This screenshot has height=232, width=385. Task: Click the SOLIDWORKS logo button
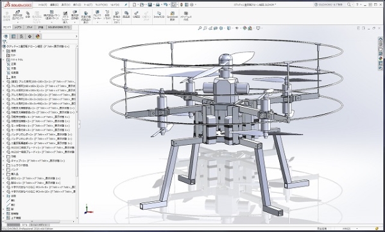pos(17,4)
